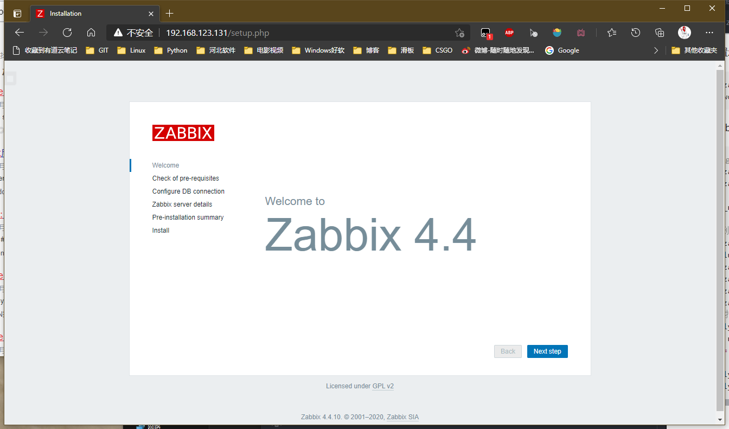Click the address bar URL field
Viewport: 729px width, 429px height.
287,33
